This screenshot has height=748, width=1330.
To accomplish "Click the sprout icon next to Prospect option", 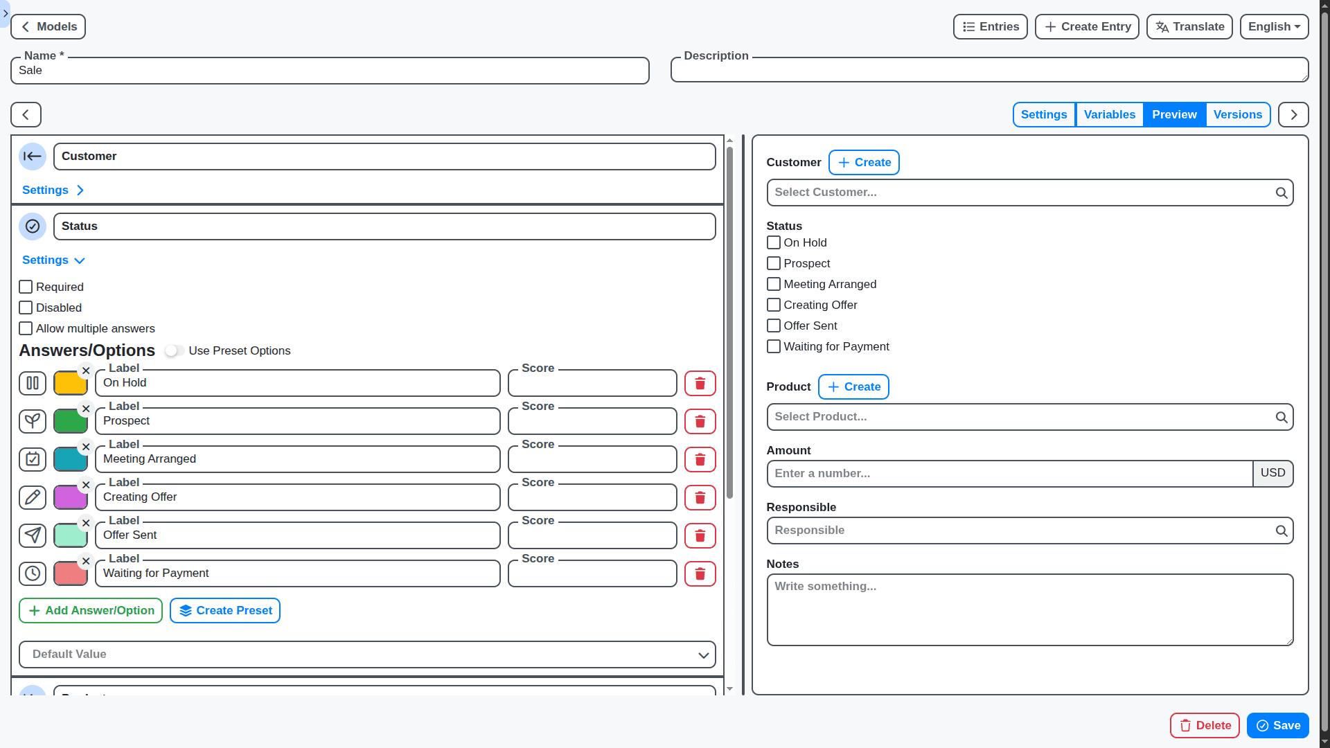I will 32,421.
